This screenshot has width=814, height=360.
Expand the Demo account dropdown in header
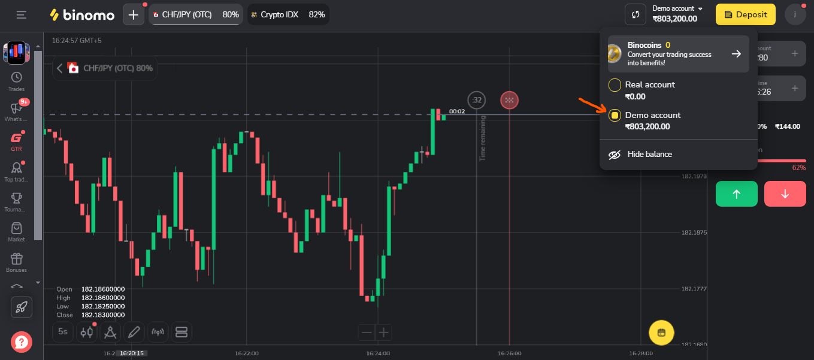(677, 9)
